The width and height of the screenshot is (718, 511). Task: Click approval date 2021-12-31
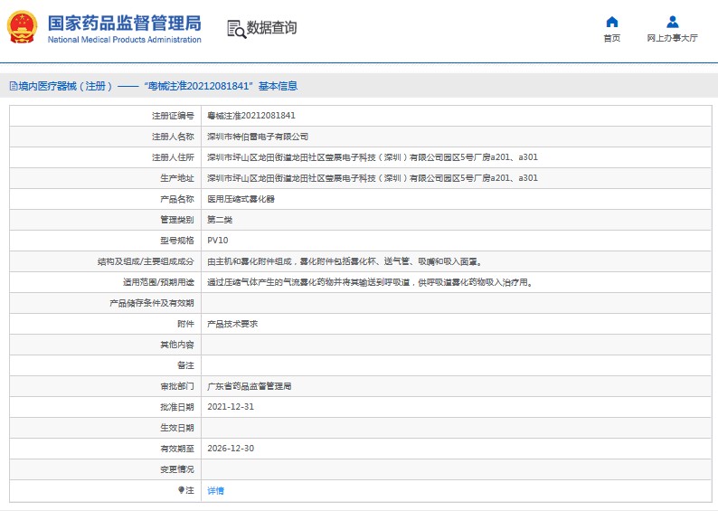(x=231, y=407)
